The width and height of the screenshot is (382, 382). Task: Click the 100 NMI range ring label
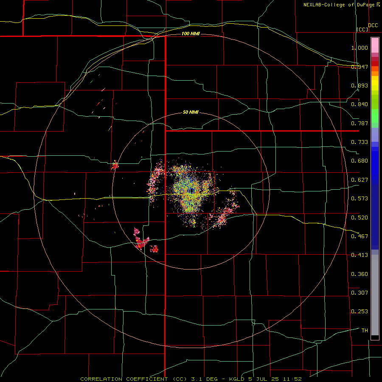191,34
